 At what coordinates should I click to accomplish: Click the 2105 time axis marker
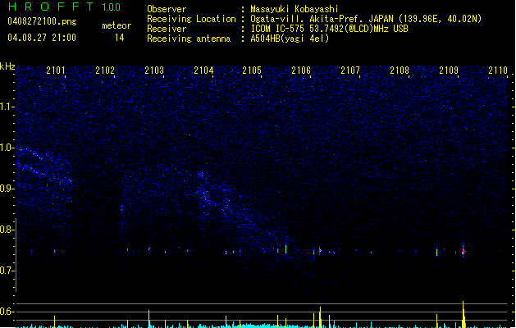coord(252,71)
